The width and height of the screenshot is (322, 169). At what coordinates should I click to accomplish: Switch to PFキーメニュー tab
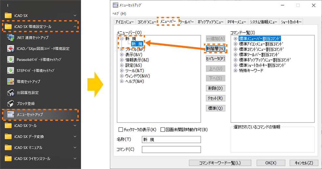237,22
